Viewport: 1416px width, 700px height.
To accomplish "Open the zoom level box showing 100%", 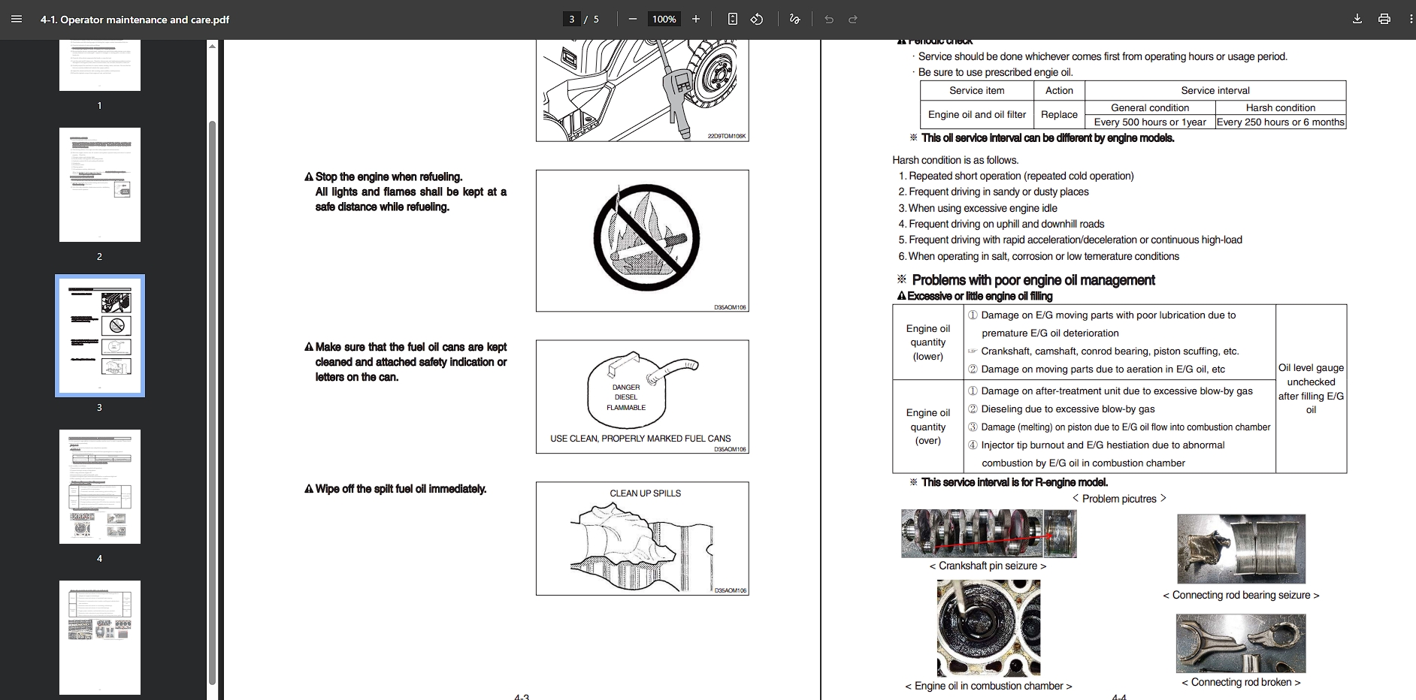I will tap(664, 19).
